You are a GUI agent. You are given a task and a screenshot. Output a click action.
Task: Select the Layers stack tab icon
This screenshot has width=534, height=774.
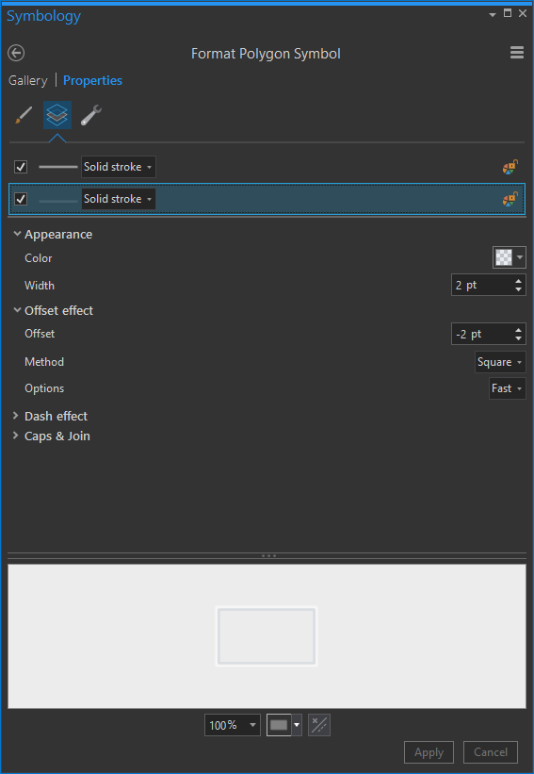(57, 115)
